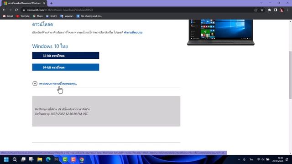The height and width of the screenshot is (164, 292).
Task: Switch to Chrome on taskbar
Action: pyautogui.click(x=82, y=159)
